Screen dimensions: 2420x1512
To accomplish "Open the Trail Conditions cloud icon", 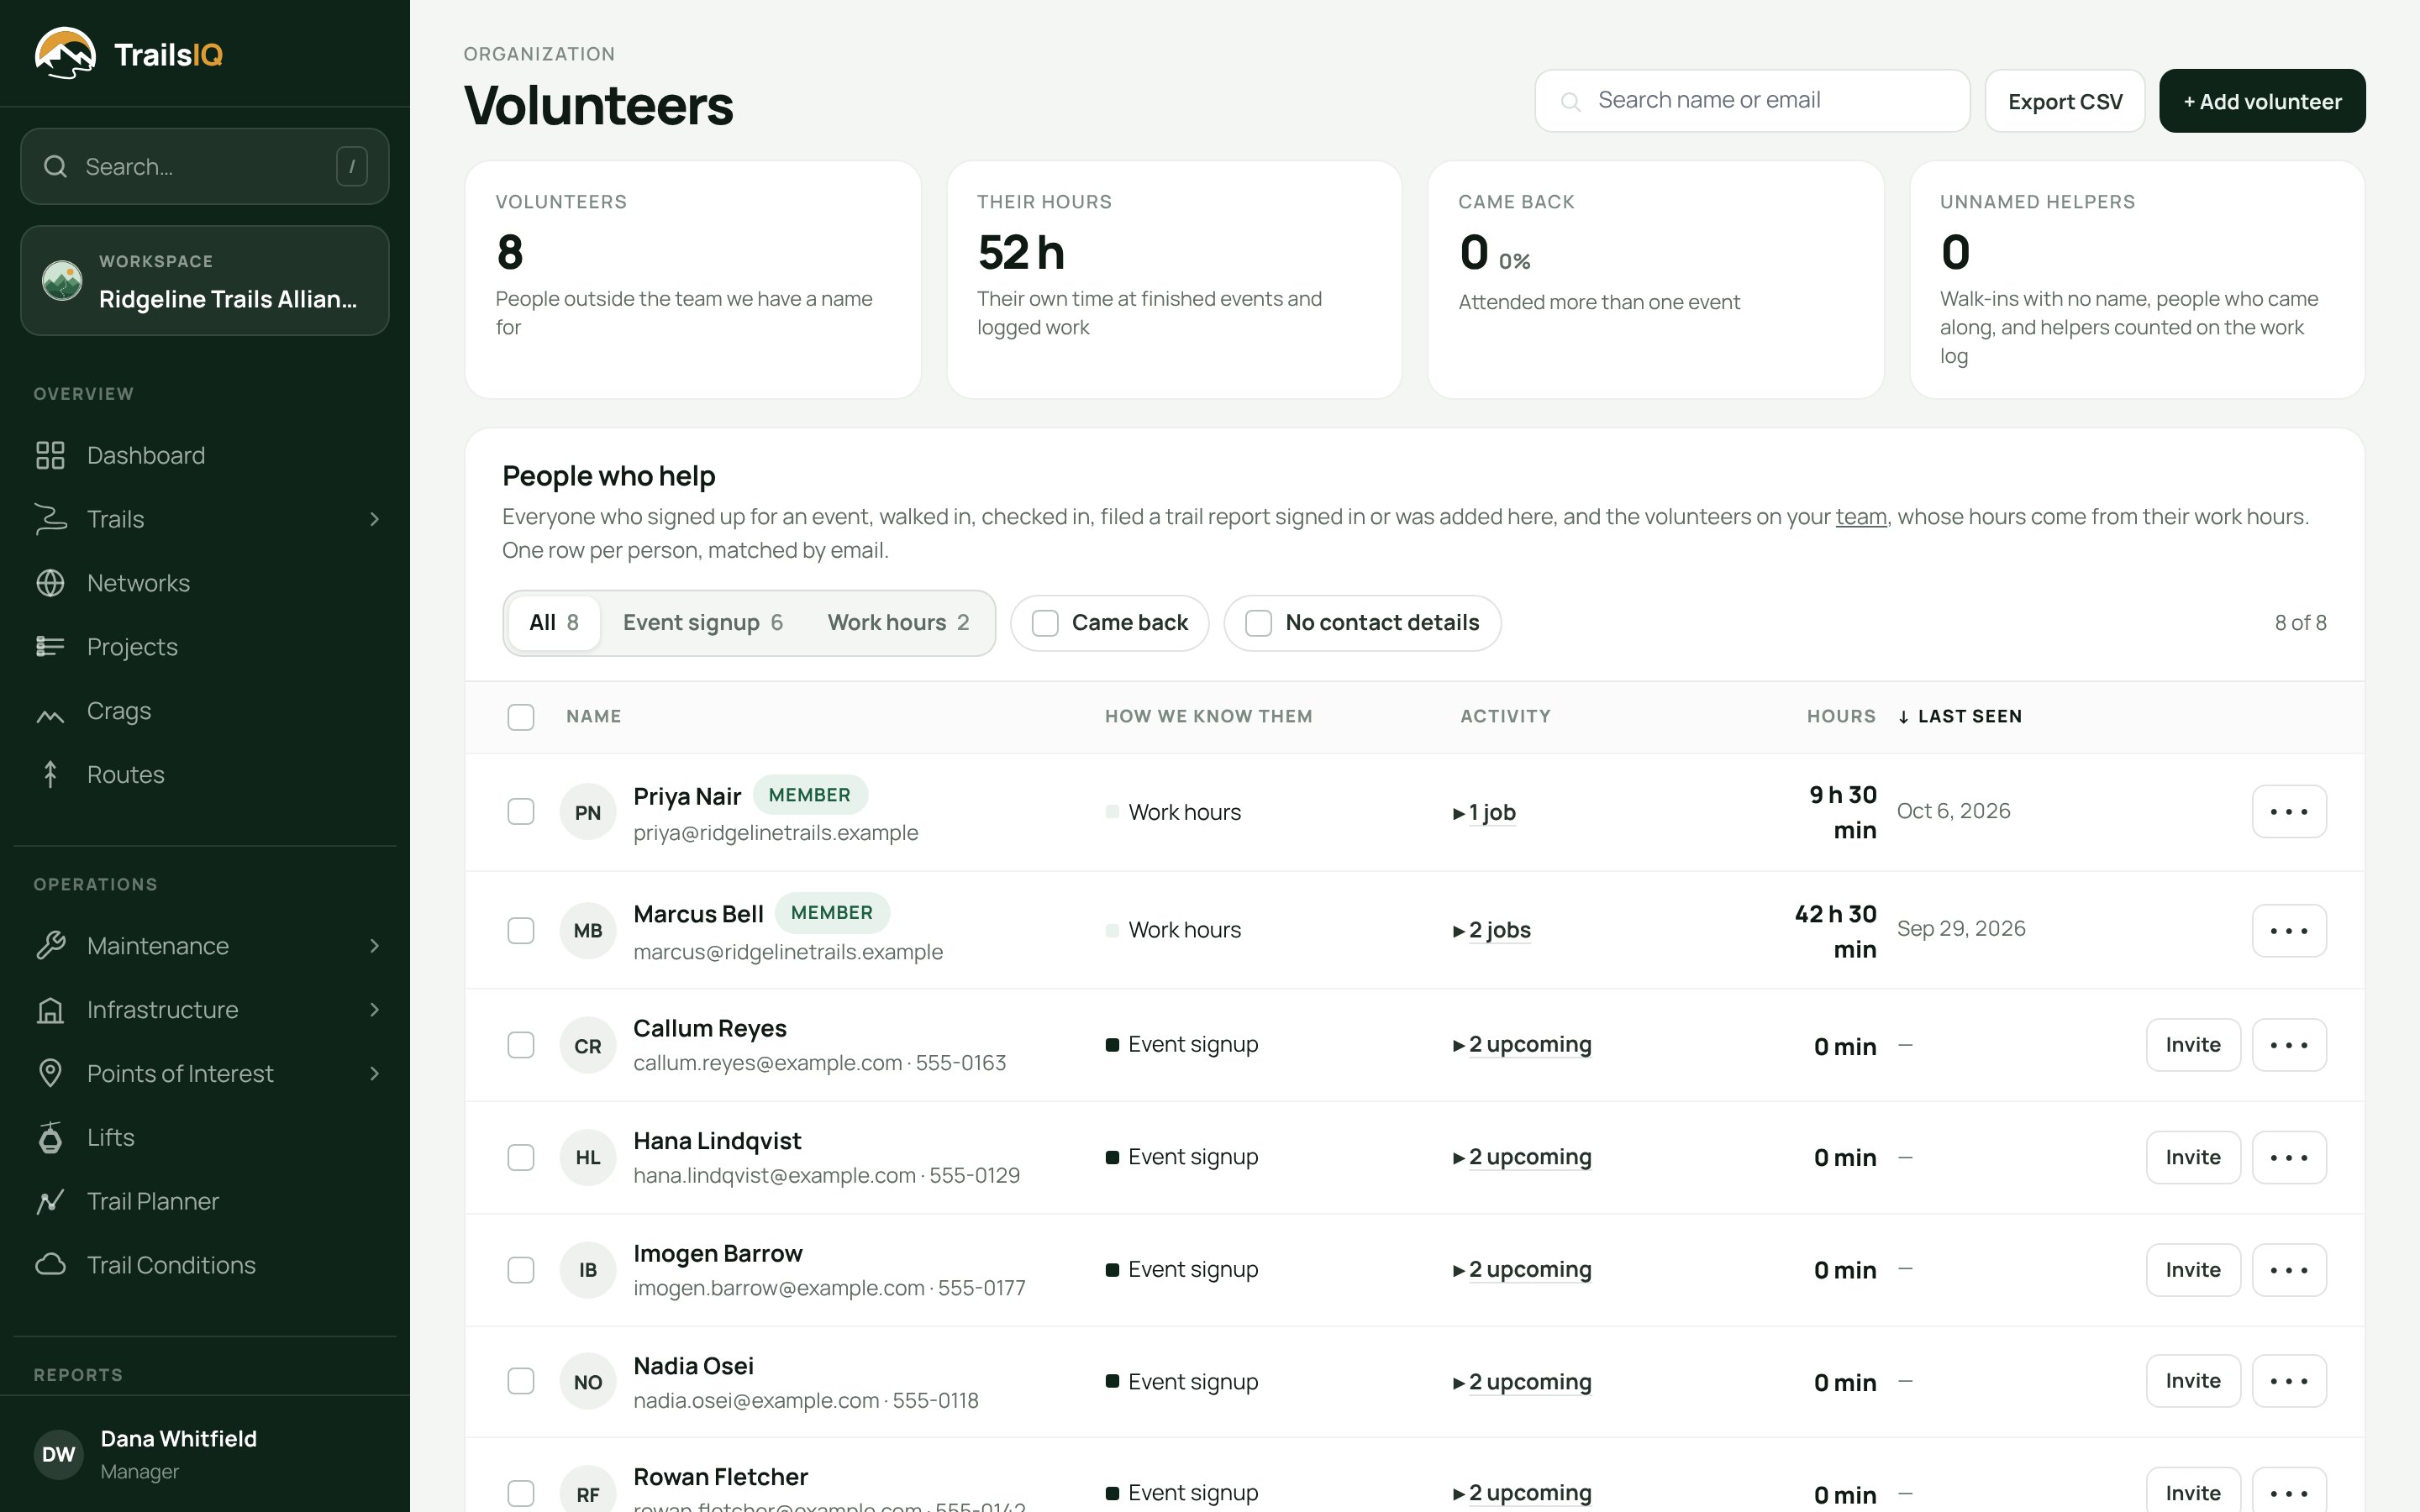I will (50, 1266).
